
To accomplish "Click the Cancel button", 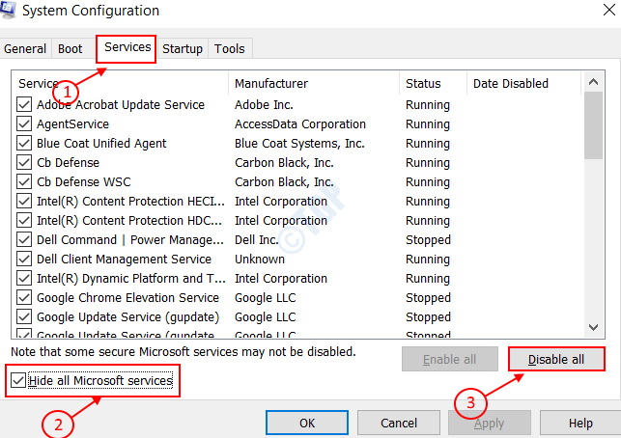I will coord(399,423).
